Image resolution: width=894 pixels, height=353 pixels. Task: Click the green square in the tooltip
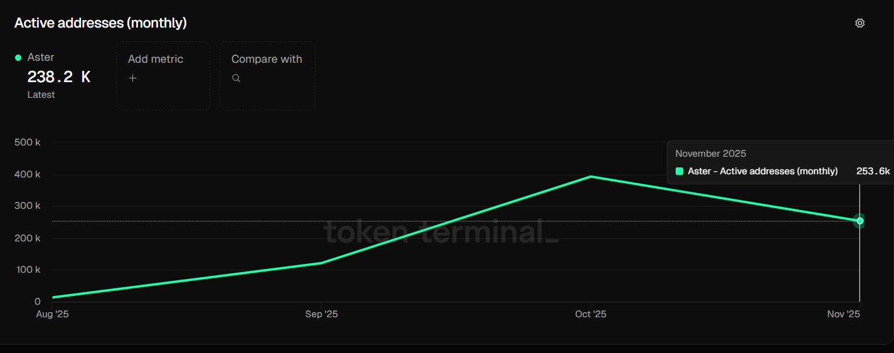(679, 171)
